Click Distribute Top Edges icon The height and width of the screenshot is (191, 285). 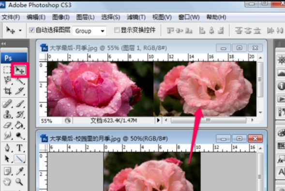point(239,31)
